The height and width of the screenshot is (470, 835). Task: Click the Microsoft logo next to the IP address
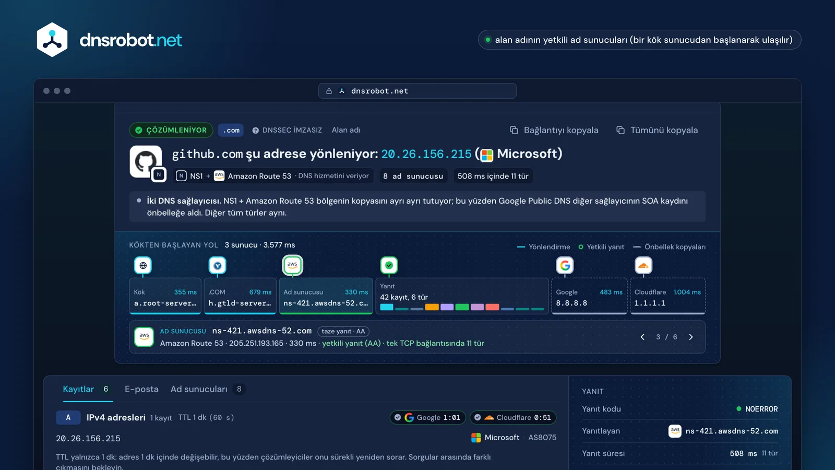coord(487,155)
